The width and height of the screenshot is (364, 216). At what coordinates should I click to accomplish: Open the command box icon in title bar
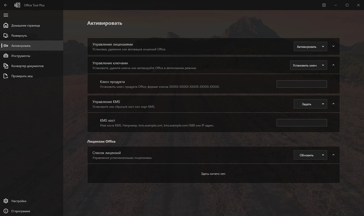pyautogui.click(x=324, y=5)
